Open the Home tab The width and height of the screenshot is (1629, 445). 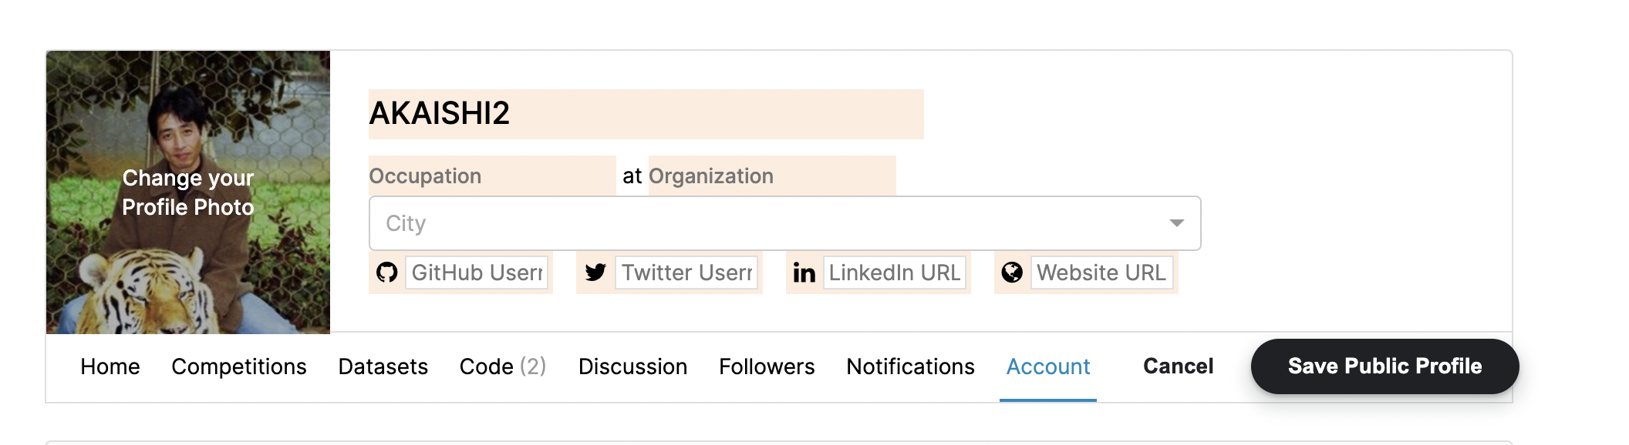(x=110, y=366)
